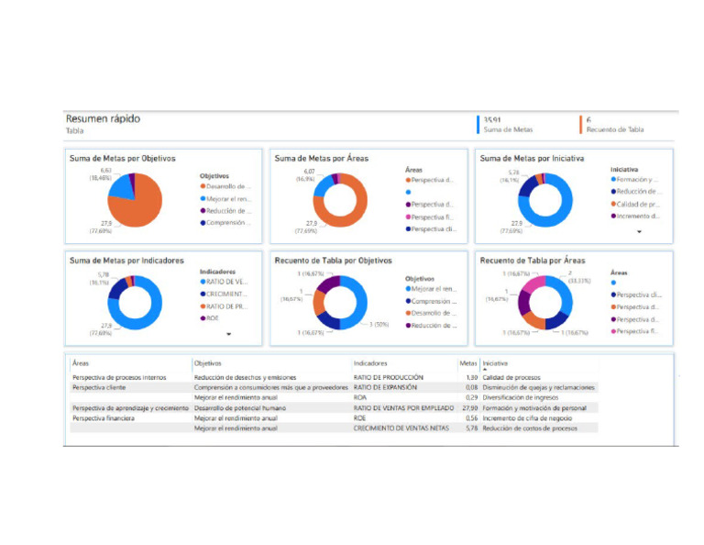704x545 pixels.
Task: Sort the table by Iniciativa column header
Action: pos(495,363)
